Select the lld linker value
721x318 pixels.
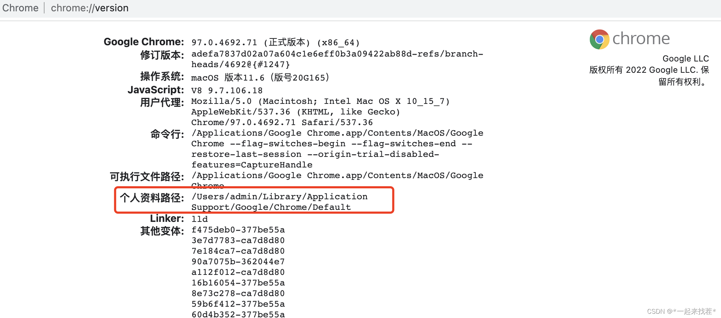coord(200,219)
